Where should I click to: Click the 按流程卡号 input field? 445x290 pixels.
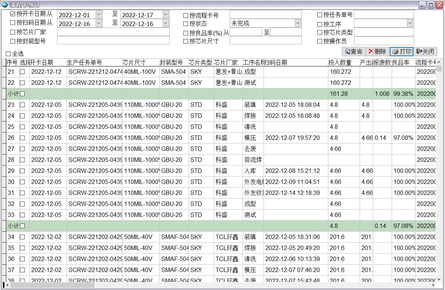(265, 15)
